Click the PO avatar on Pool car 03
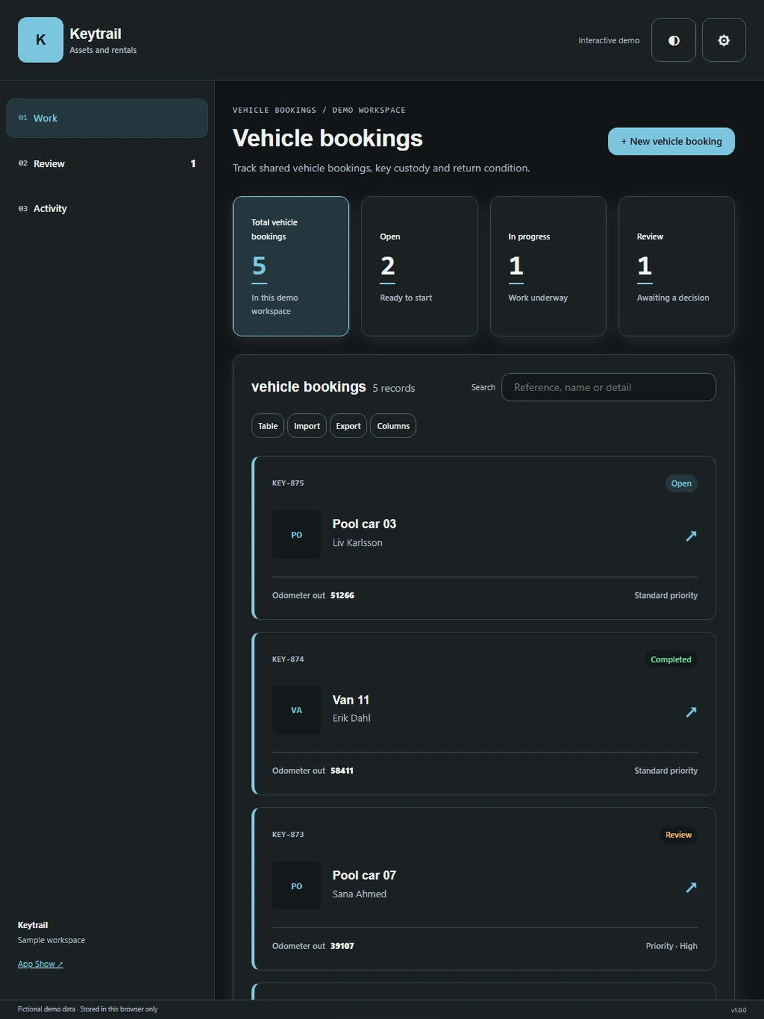764x1019 pixels. coord(297,535)
